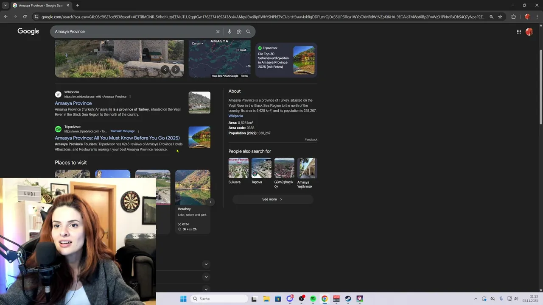Image resolution: width=543 pixels, height=305 pixels.
Task: Open Steam from the taskbar
Action: (348, 299)
